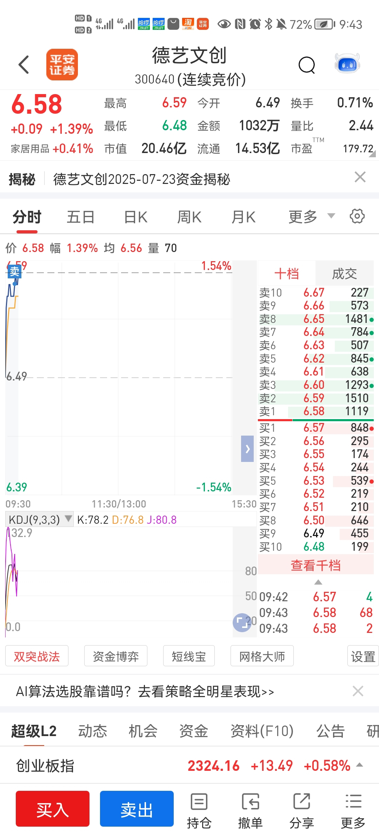Open the robot assistant icon

click(x=347, y=64)
